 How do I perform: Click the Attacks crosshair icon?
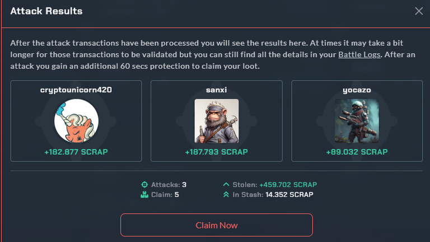tap(144, 185)
